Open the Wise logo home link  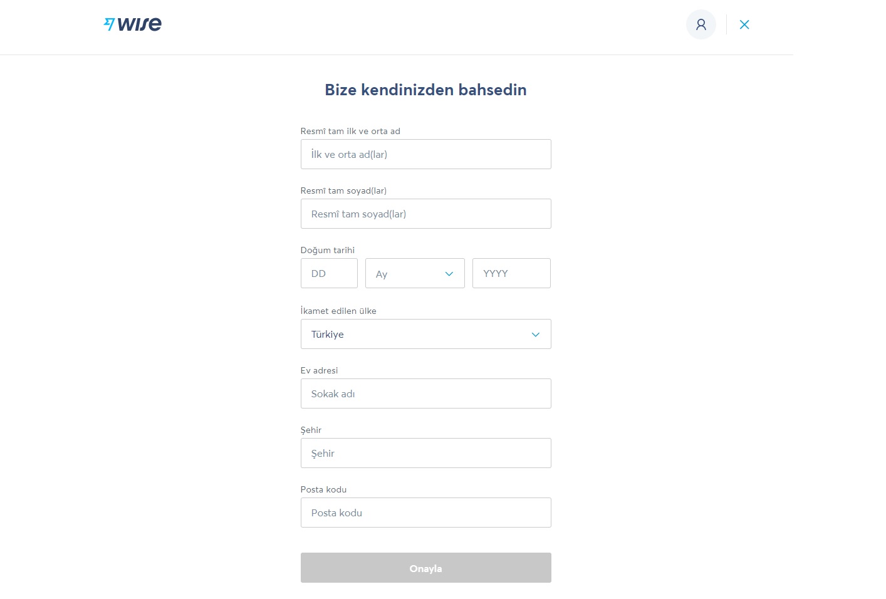pyautogui.click(x=132, y=24)
